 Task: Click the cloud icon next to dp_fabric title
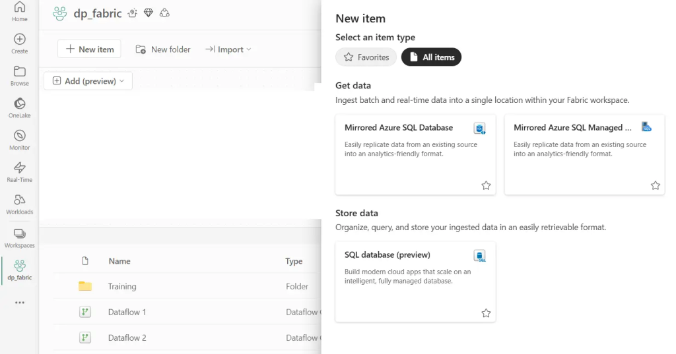click(x=164, y=13)
